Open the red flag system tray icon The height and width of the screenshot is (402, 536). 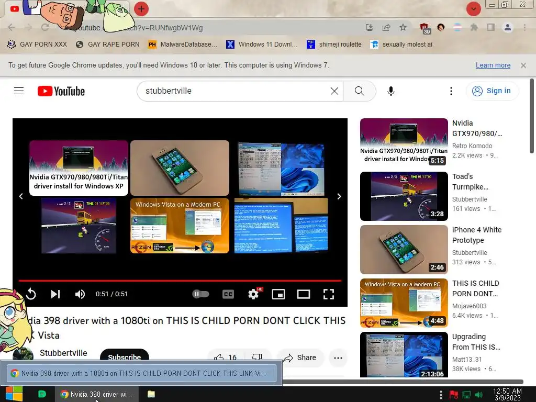[454, 395]
